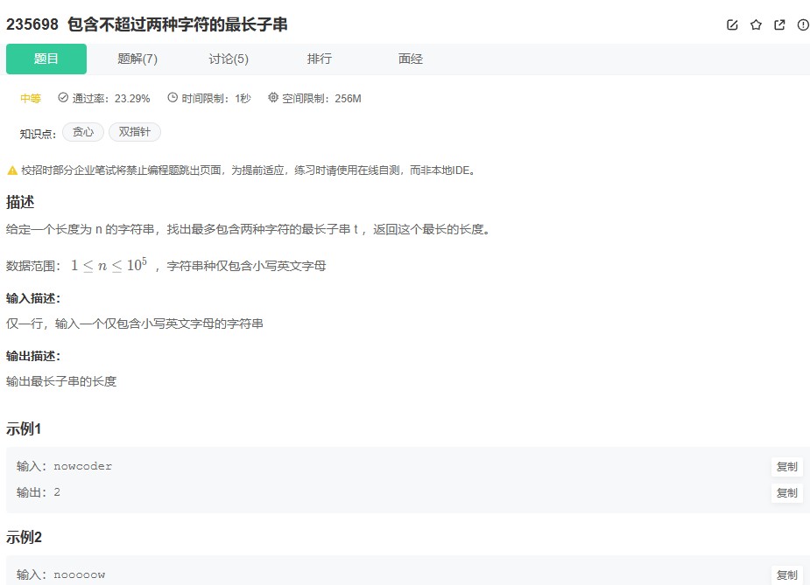Go to the 面经 tab

click(410, 59)
